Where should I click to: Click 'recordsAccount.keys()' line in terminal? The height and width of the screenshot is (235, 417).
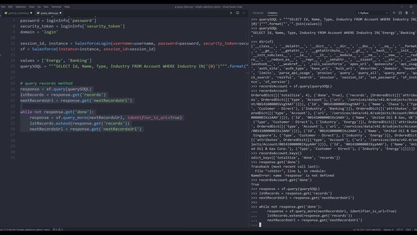tap(276, 153)
